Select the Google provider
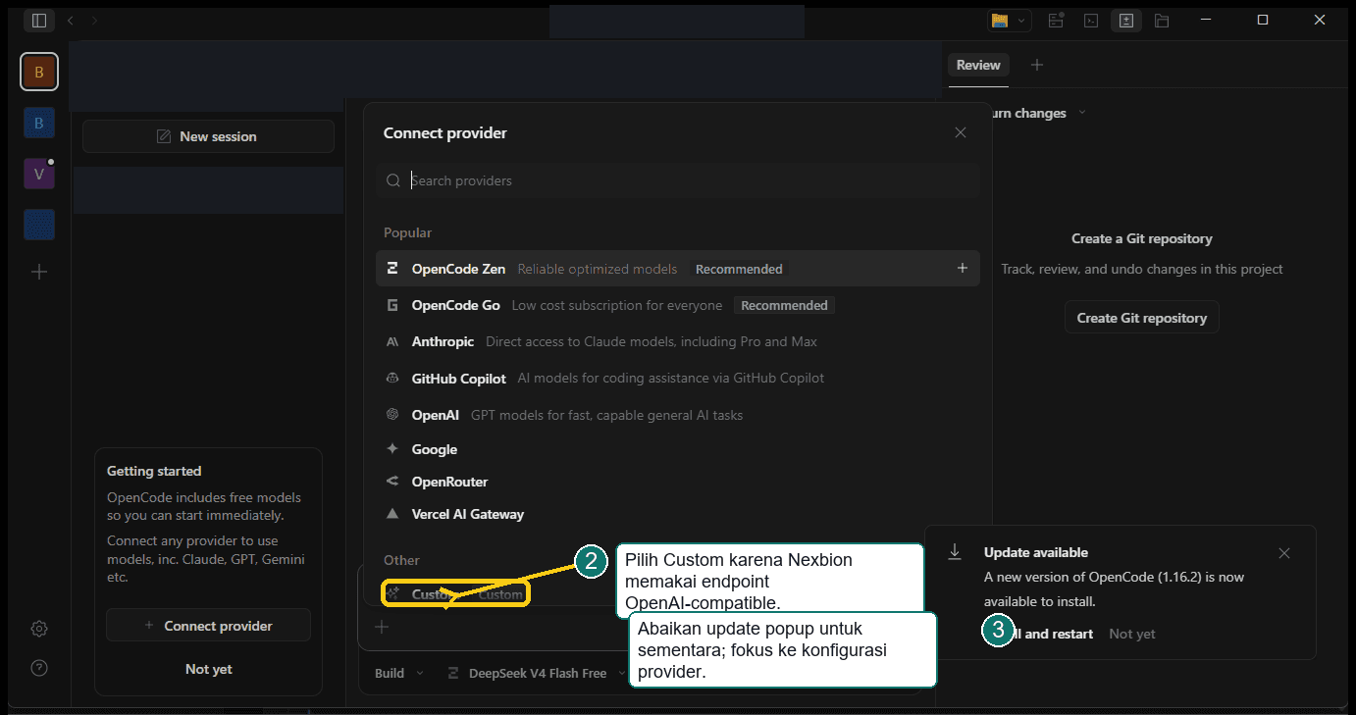Screen dimensions: 1356x715 (x=678, y=449)
